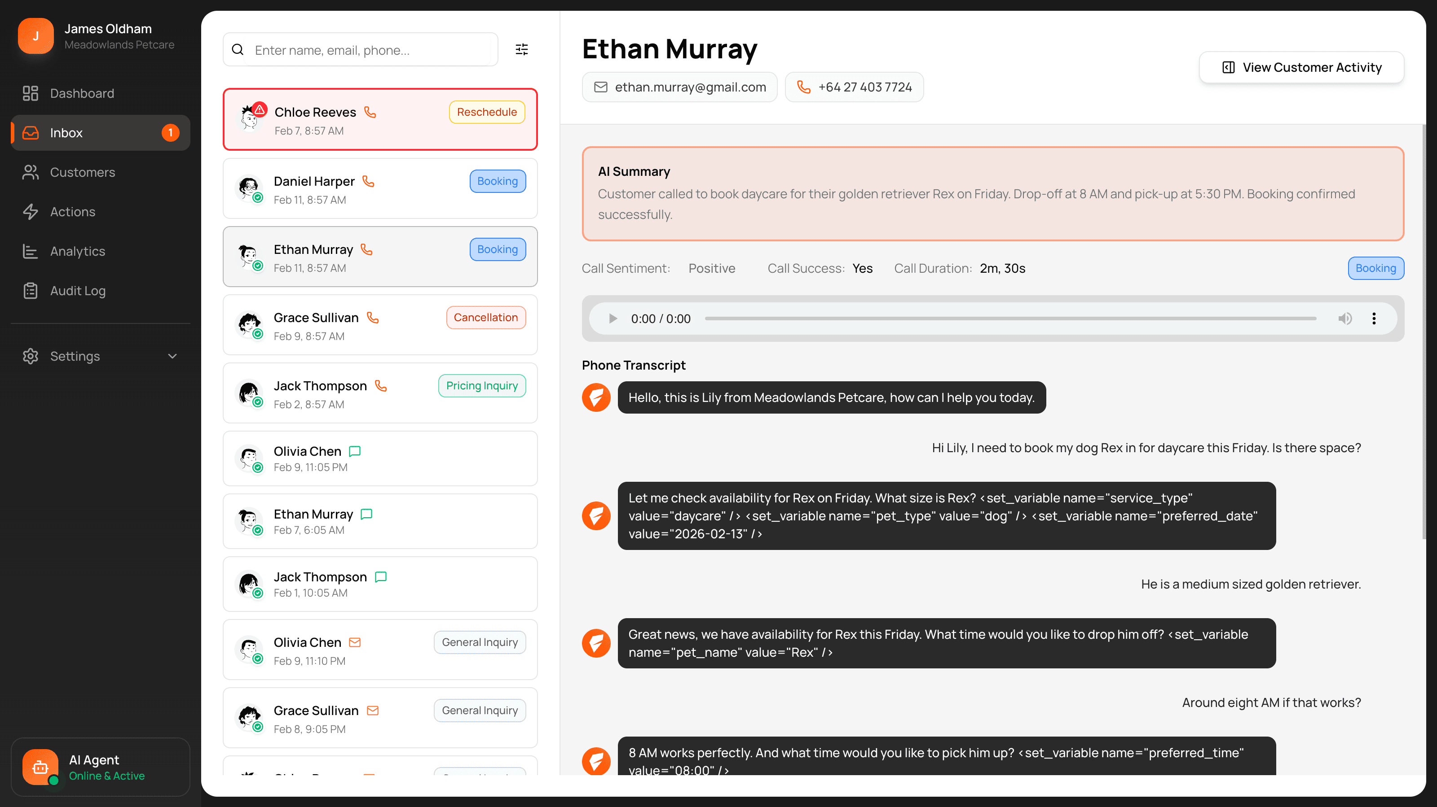Open the Customers people icon
This screenshot has height=807, width=1437.
[30, 172]
